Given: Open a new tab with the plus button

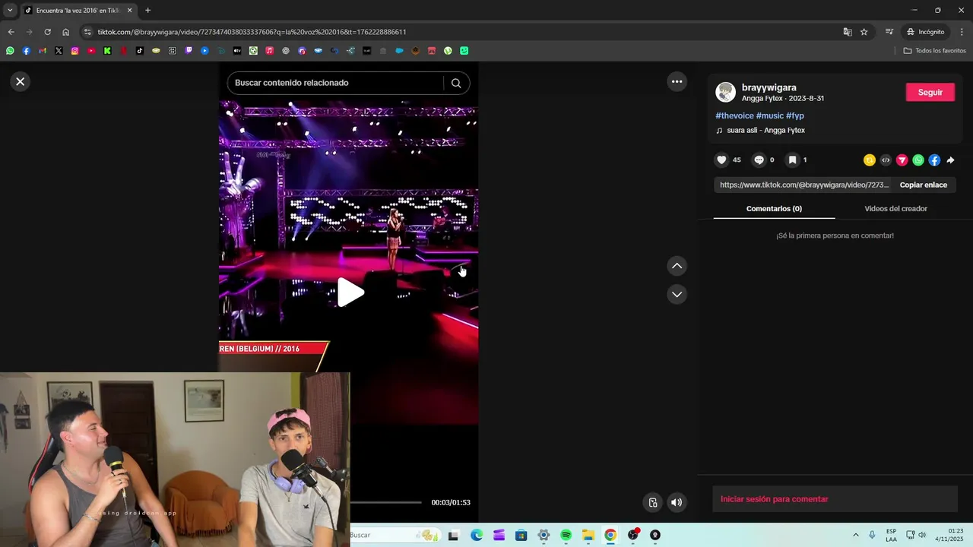Looking at the screenshot, I should tap(147, 10).
